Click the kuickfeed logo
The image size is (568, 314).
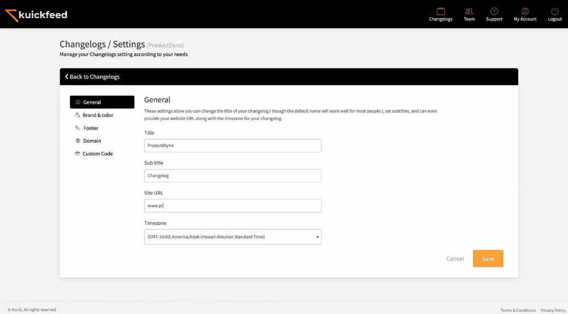(36, 15)
